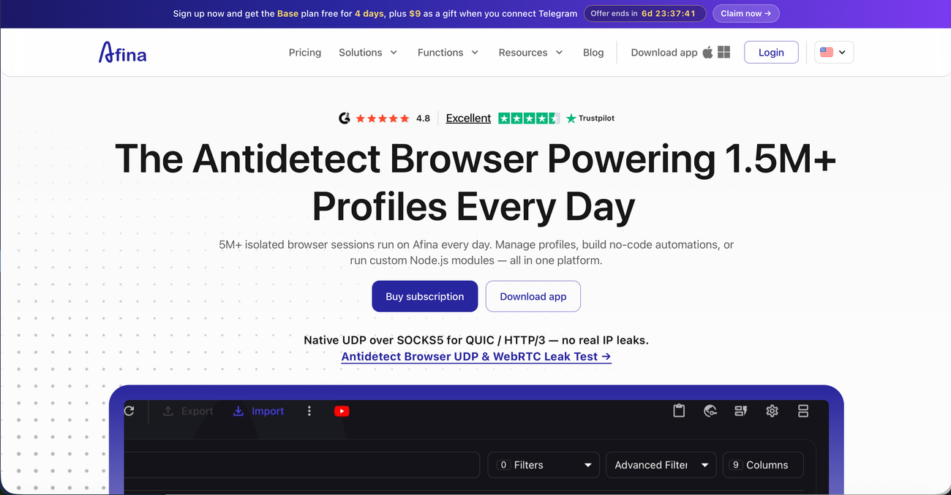Open Antidetect Browser UDP & WebRTC Leak Test link
The height and width of the screenshot is (495, 951).
coord(476,357)
